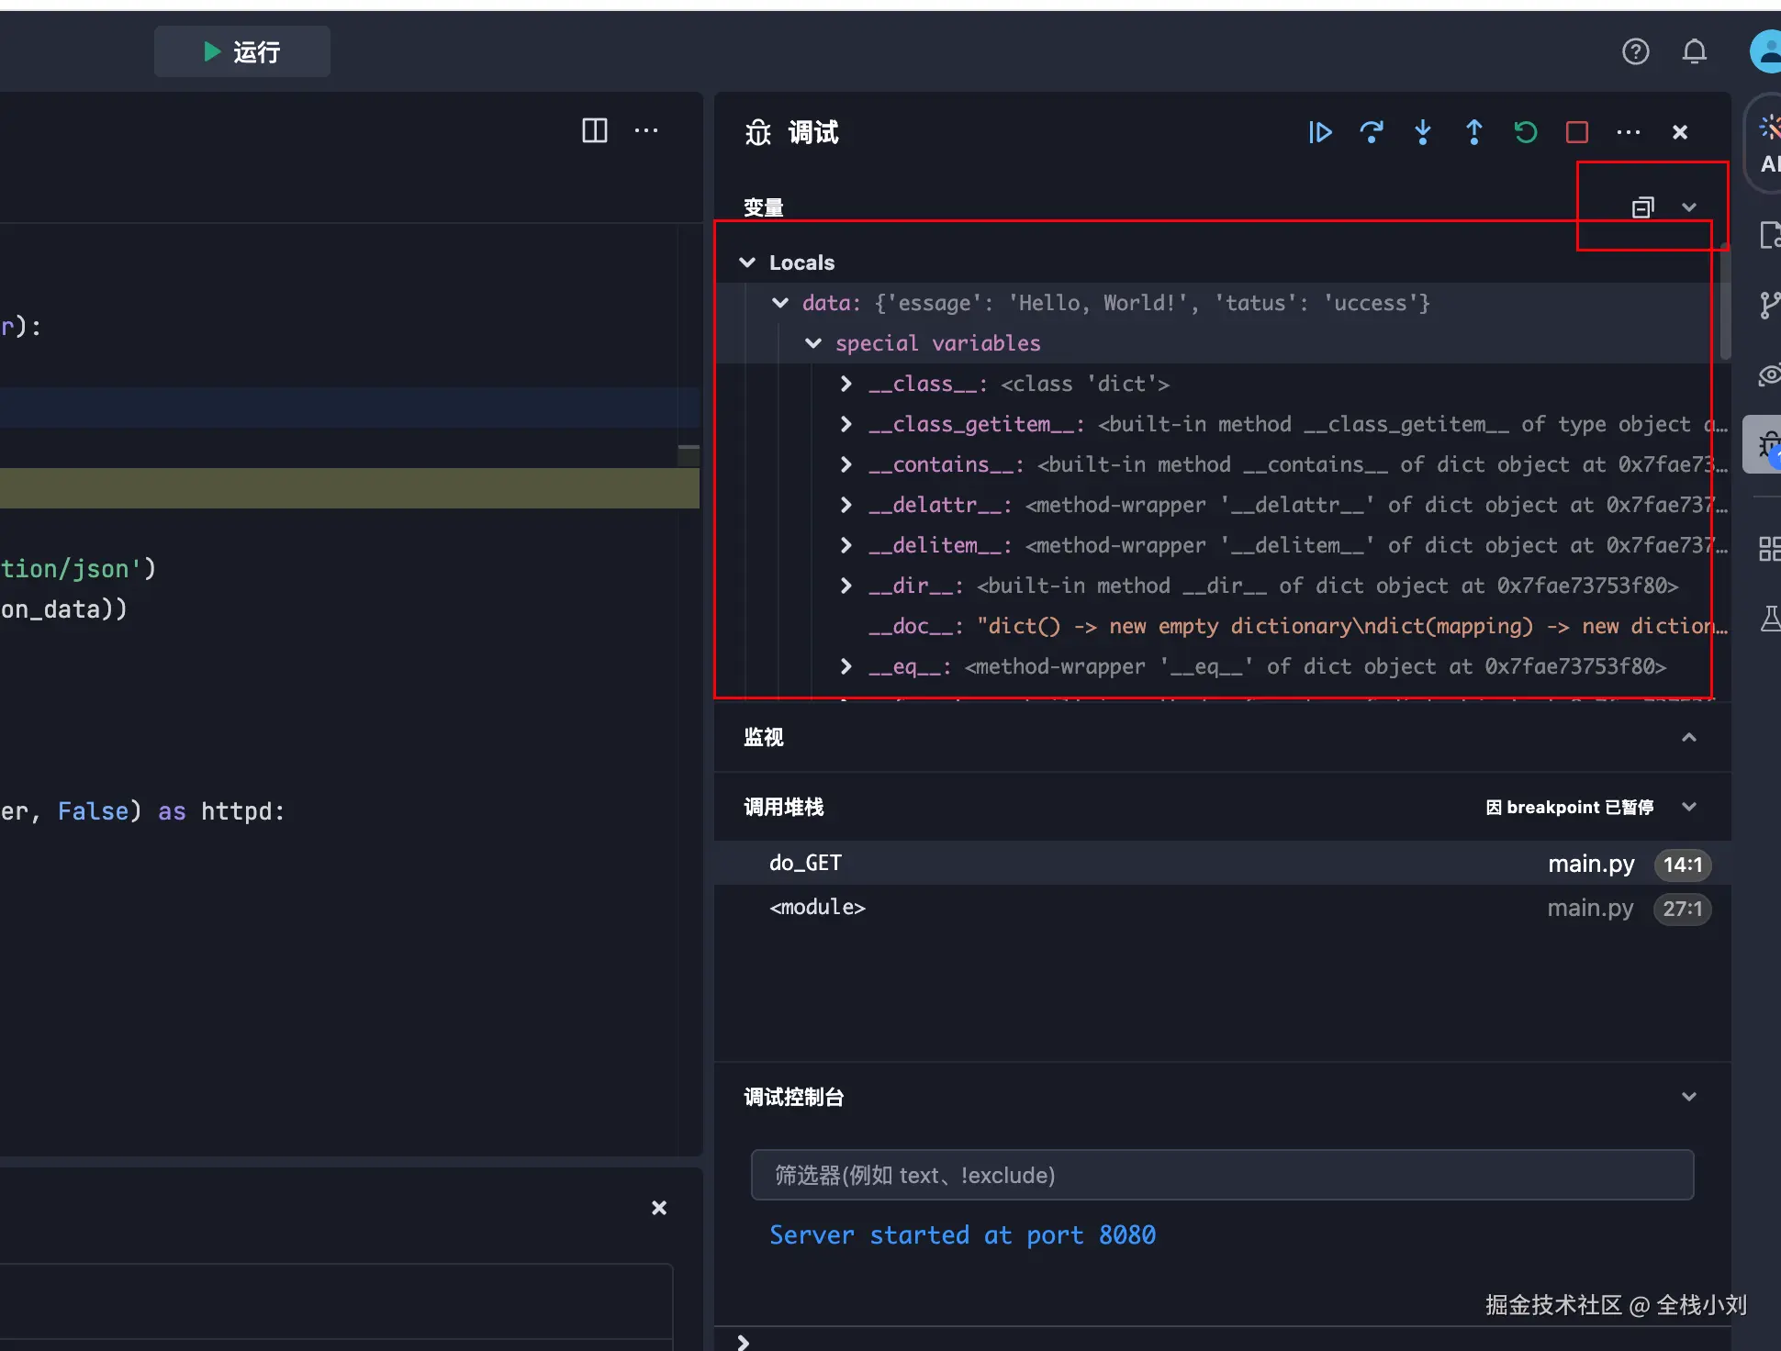1781x1351 pixels.
Task: Click the step into arrow icon
Action: [1423, 132]
